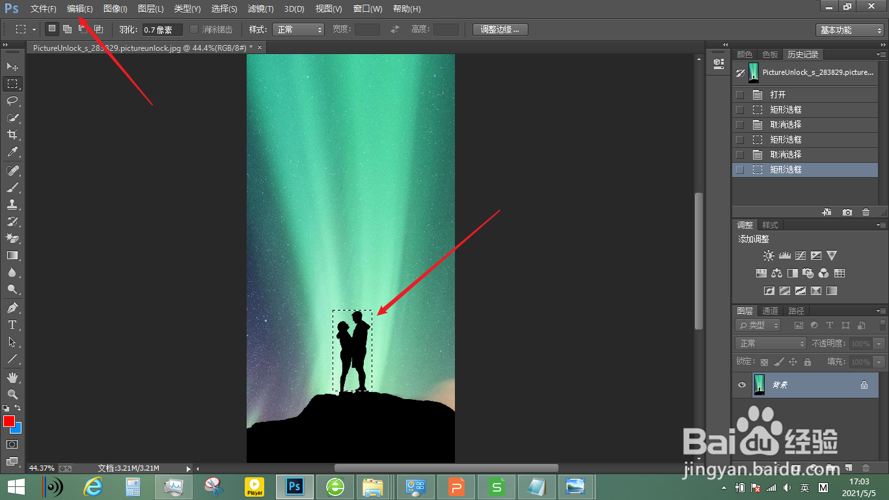
Task: Open layer blend mode 正常 dropdown
Action: point(772,343)
